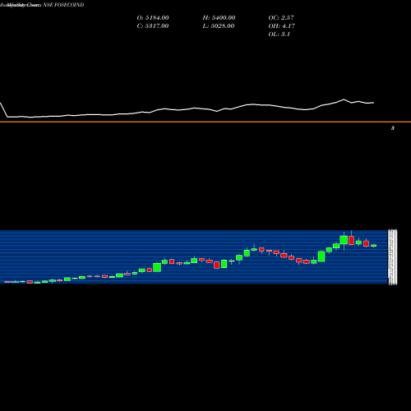Click the price axis scale beside the candlestick chart
411x411 pixels.
click(393, 257)
